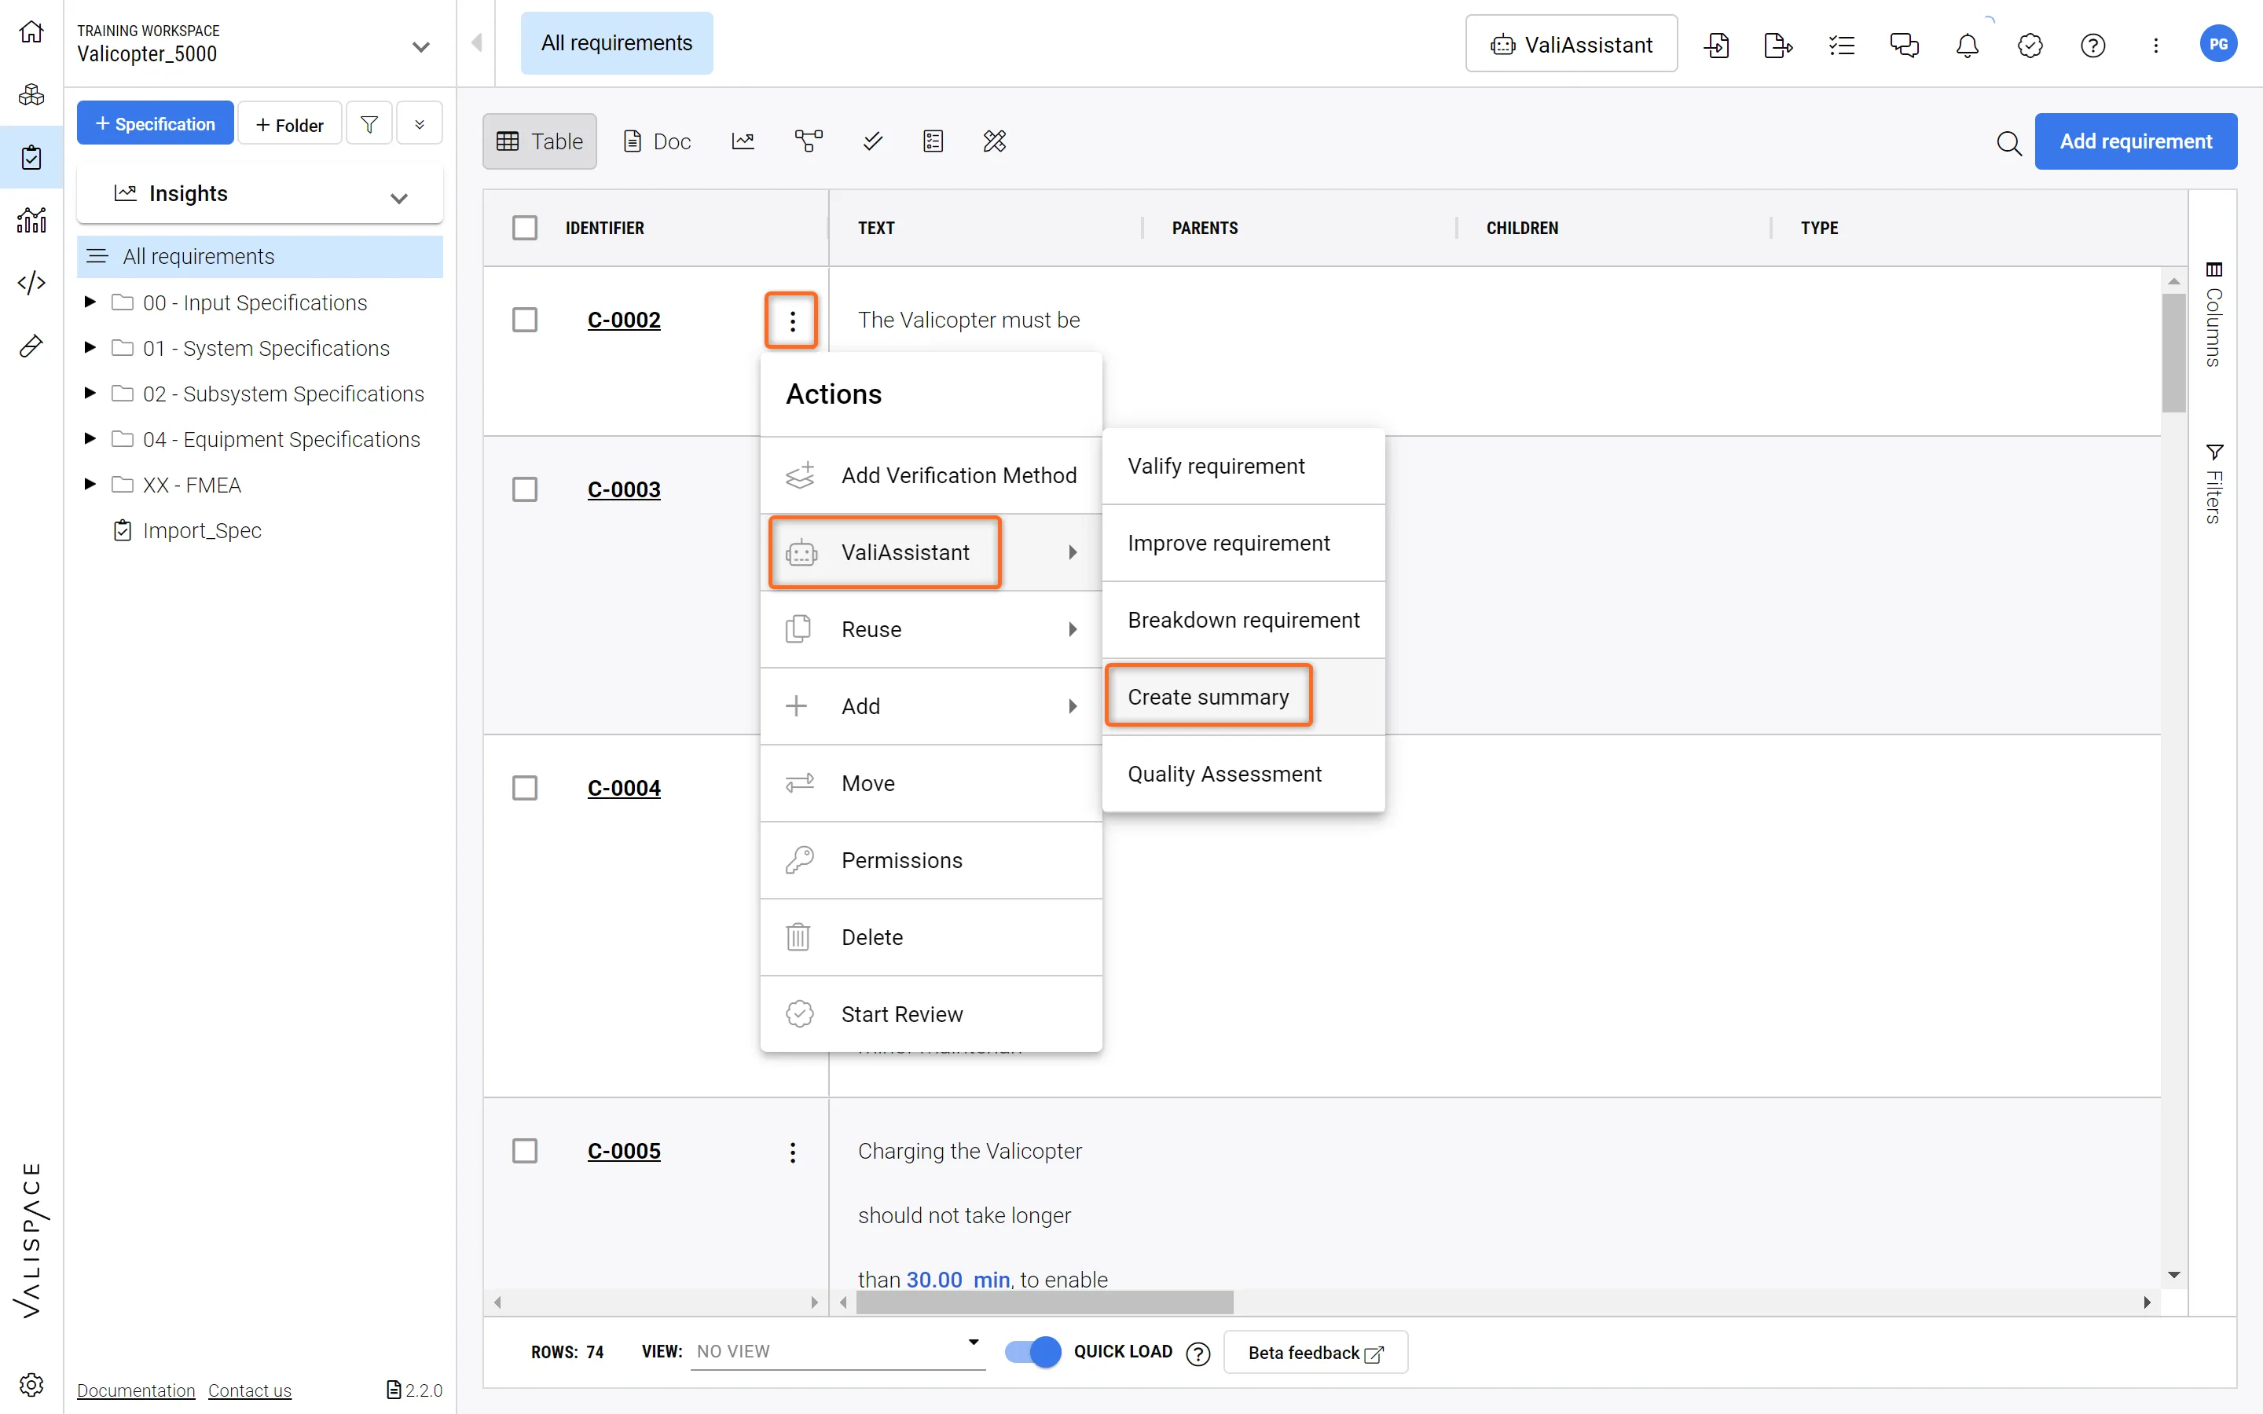2263x1414 pixels.
Task: Open the import file icon
Action: (1716, 45)
